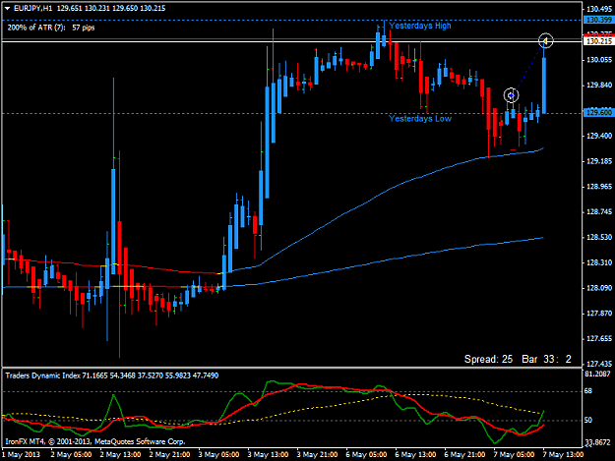Click the 128.310 price axis value

[599, 262]
